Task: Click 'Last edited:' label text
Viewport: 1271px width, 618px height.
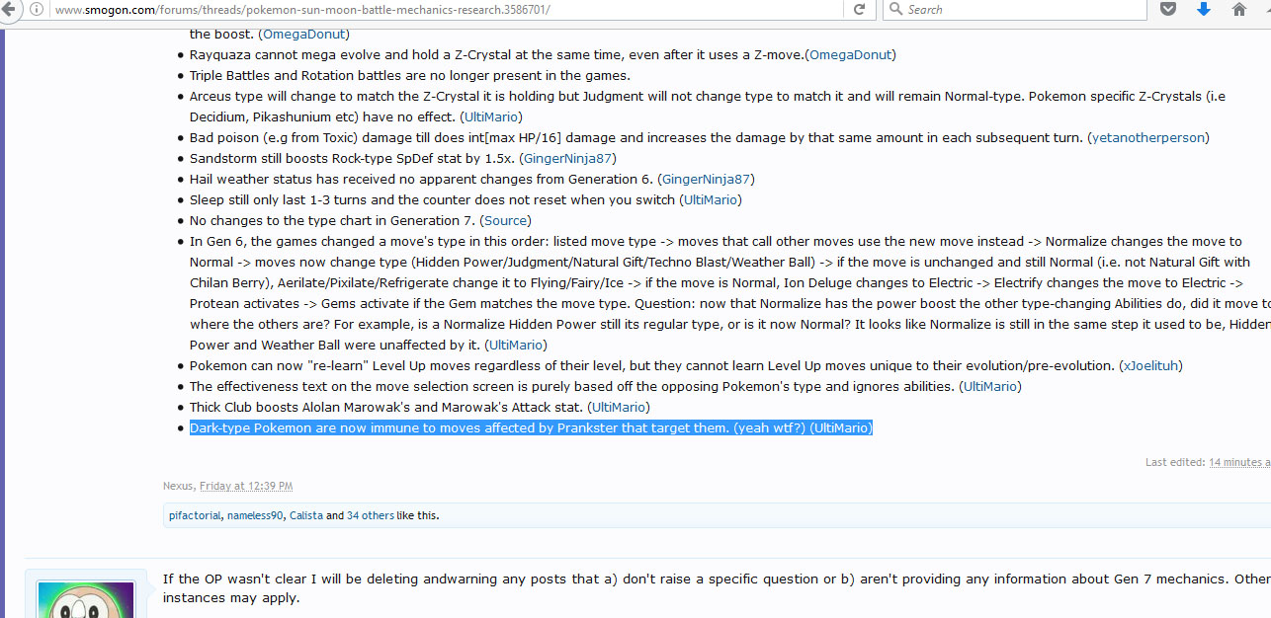Action: (1175, 462)
